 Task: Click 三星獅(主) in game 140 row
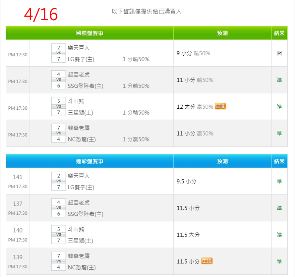pyautogui.click(x=81, y=241)
